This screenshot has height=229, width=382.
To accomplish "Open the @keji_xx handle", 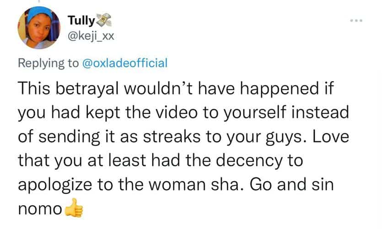I will [91, 37].
